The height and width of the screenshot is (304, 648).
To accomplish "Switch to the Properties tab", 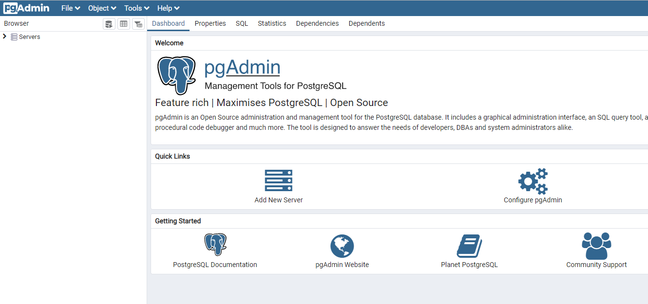I will click(x=210, y=23).
